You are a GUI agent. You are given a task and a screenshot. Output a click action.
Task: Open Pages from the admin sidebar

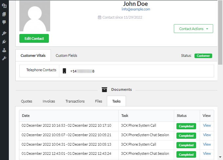pos(4,14)
